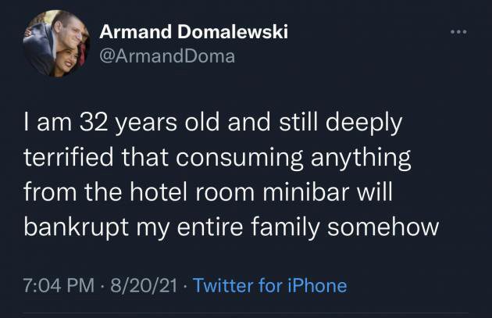492x318 pixels.
Task: Tap the line "from the hotel room minibar"
Action: 206,191
